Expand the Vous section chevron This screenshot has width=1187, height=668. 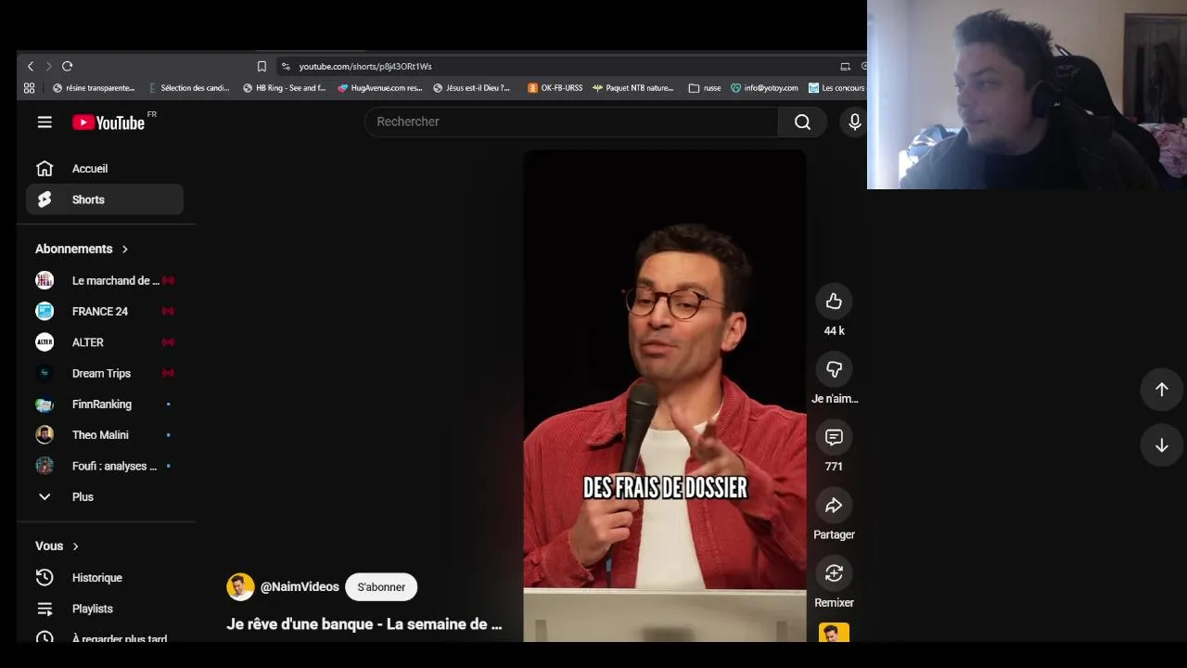[75, 546]
